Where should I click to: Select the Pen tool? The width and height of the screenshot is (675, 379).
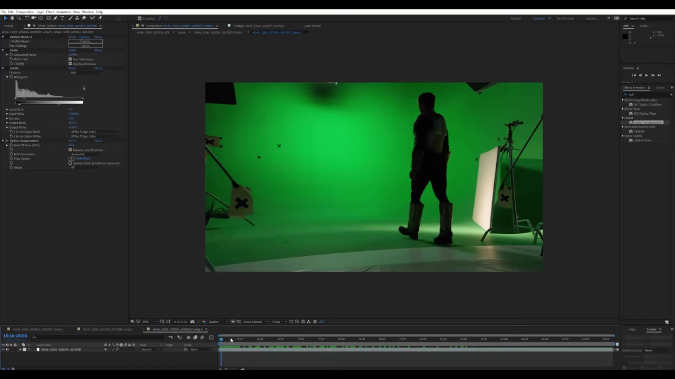click(x=55, y=18)
